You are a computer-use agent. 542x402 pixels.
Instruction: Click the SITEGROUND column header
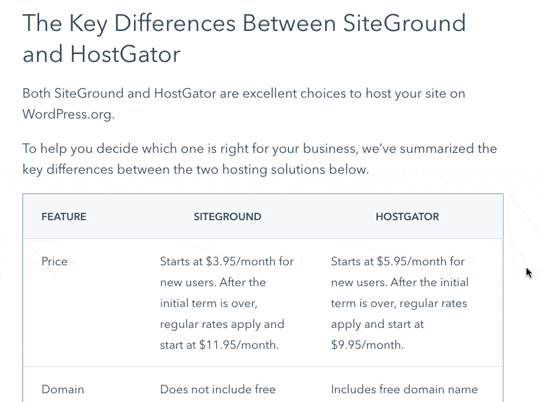[227, 217]
